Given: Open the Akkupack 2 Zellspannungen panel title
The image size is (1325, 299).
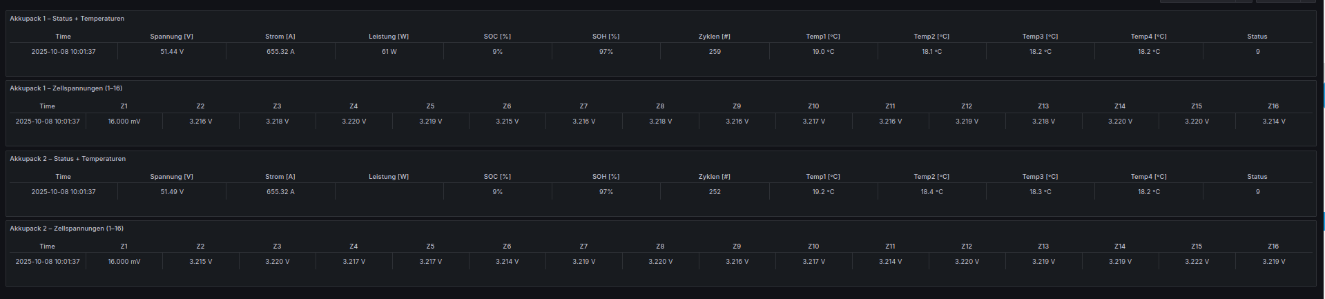Looking at the screenshot, I should click(x=66, y=229).
